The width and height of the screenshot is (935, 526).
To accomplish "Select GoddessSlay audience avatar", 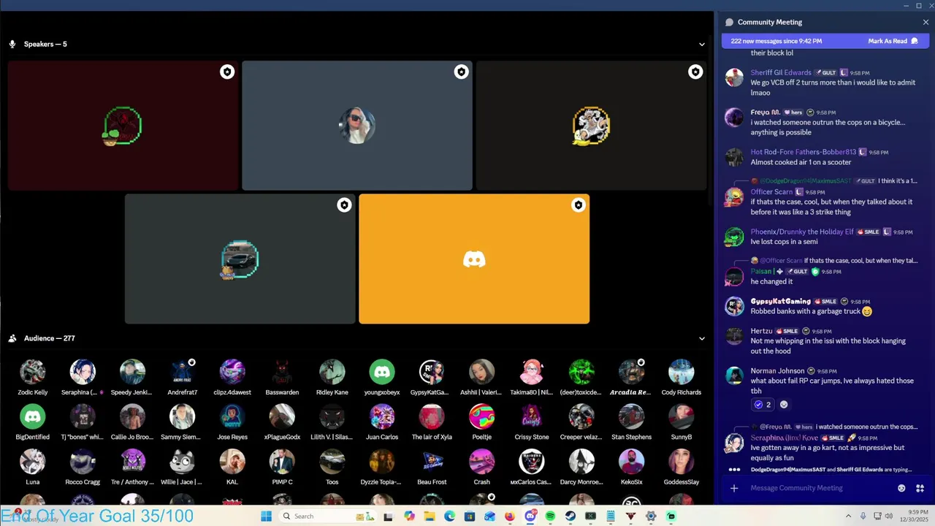I will click(x=681, y=462).
